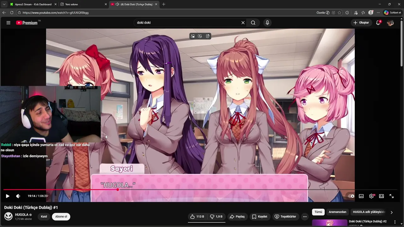Click the Teşekkürler thanks button
This screenshot has width=404, height=227.
285,217
